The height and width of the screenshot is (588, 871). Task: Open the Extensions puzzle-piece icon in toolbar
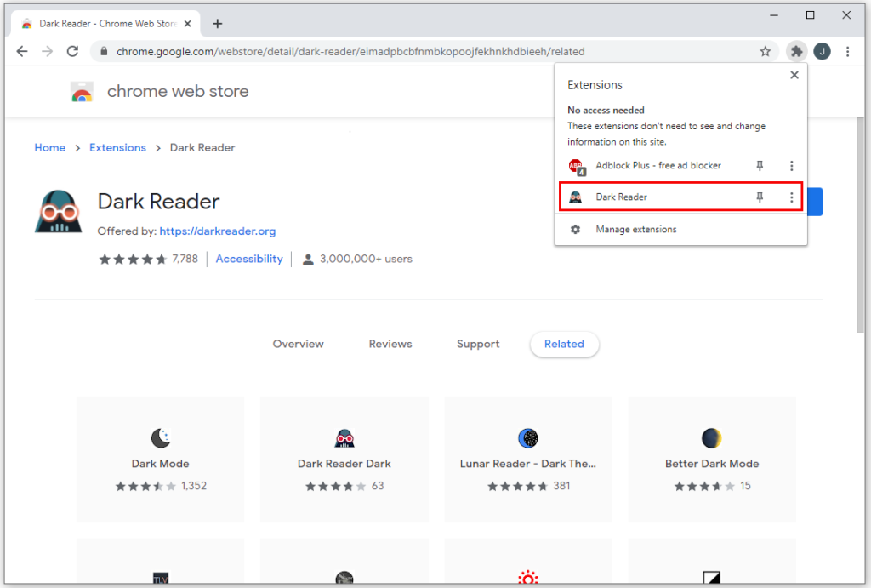click(x=796, y=51)
